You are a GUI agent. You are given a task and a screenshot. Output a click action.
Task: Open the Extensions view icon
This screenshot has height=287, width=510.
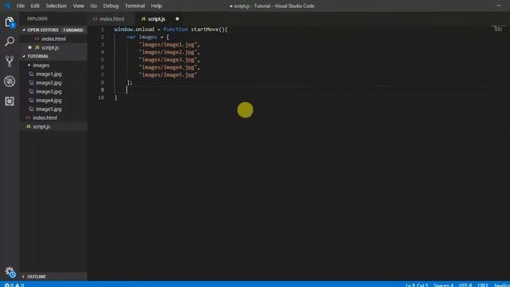10,101
